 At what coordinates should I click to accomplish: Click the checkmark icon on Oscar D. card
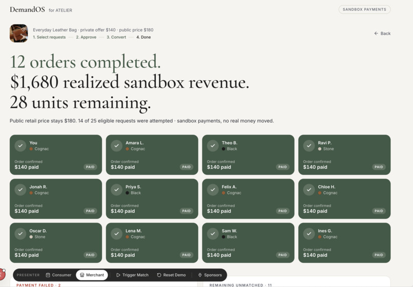click(x=20, y=233)
